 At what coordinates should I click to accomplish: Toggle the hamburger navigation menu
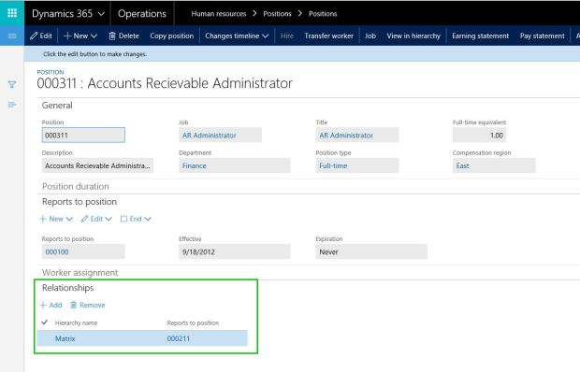coord(12,36)
